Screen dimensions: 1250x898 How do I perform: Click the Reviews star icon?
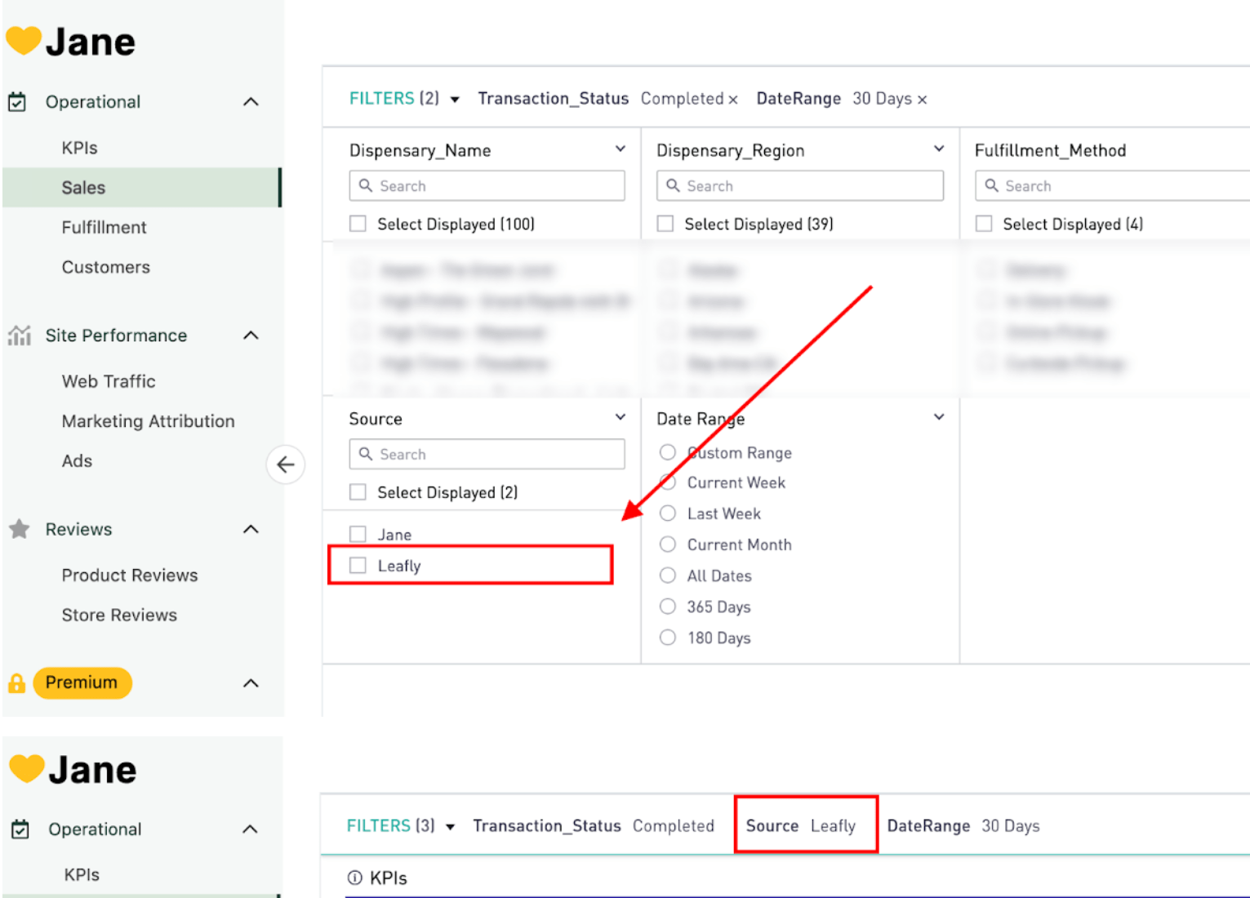(x=19, y=529)
